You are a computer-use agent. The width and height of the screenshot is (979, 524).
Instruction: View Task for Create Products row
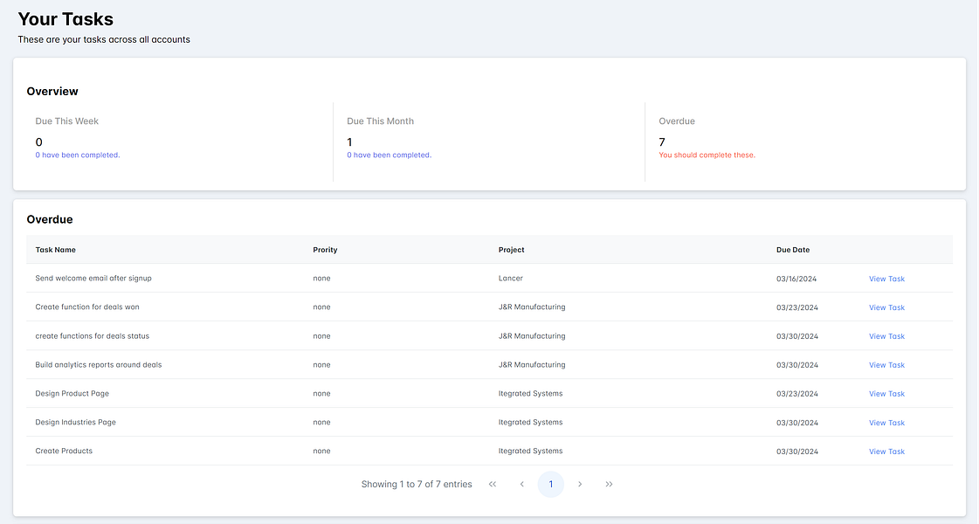tap(886, 452)
